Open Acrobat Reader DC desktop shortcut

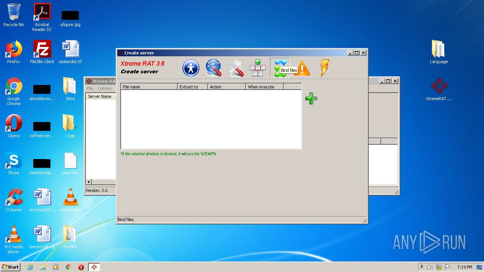[42, 17]
